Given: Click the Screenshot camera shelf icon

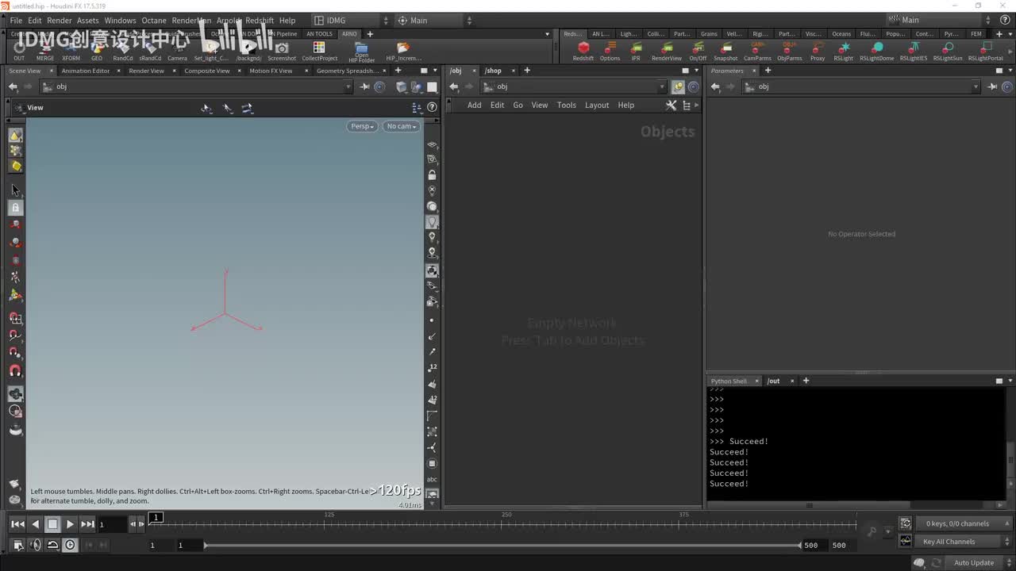Looking at the screenshot, I should [x=281, y=49].
